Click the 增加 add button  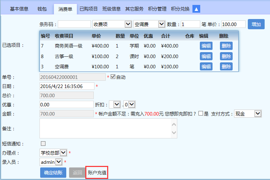256,24
